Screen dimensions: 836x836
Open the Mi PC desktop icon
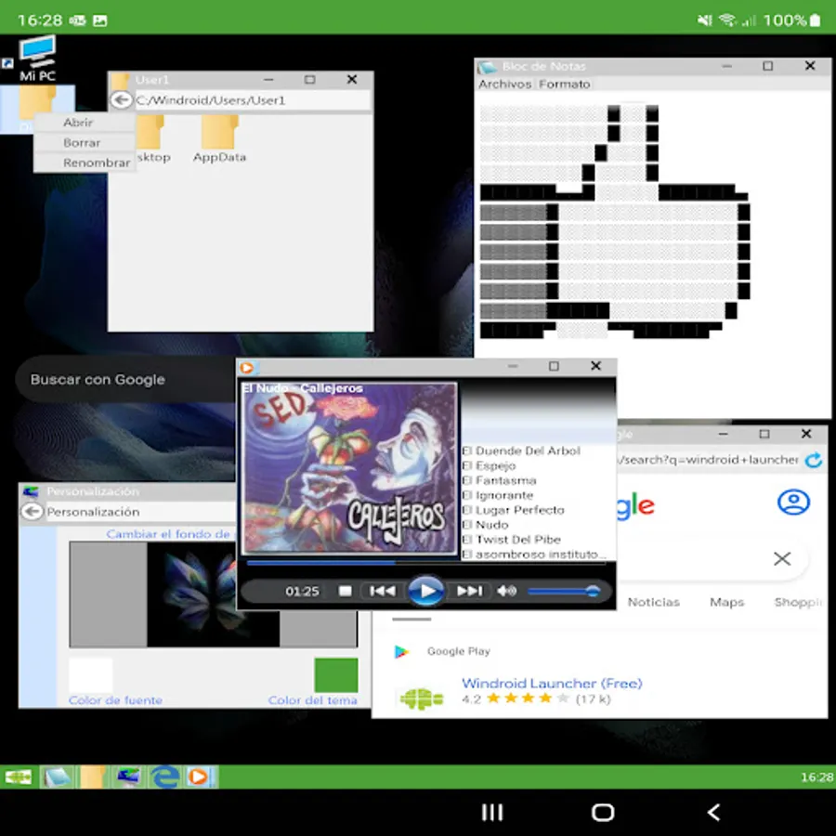(x=37, y=59)
